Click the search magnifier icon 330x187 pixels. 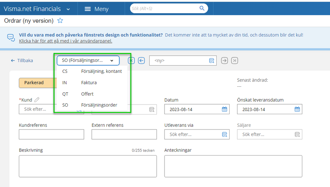click(202, 8)
